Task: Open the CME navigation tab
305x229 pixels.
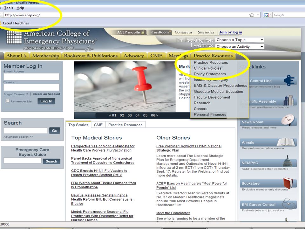Action: tap(156, 56)
